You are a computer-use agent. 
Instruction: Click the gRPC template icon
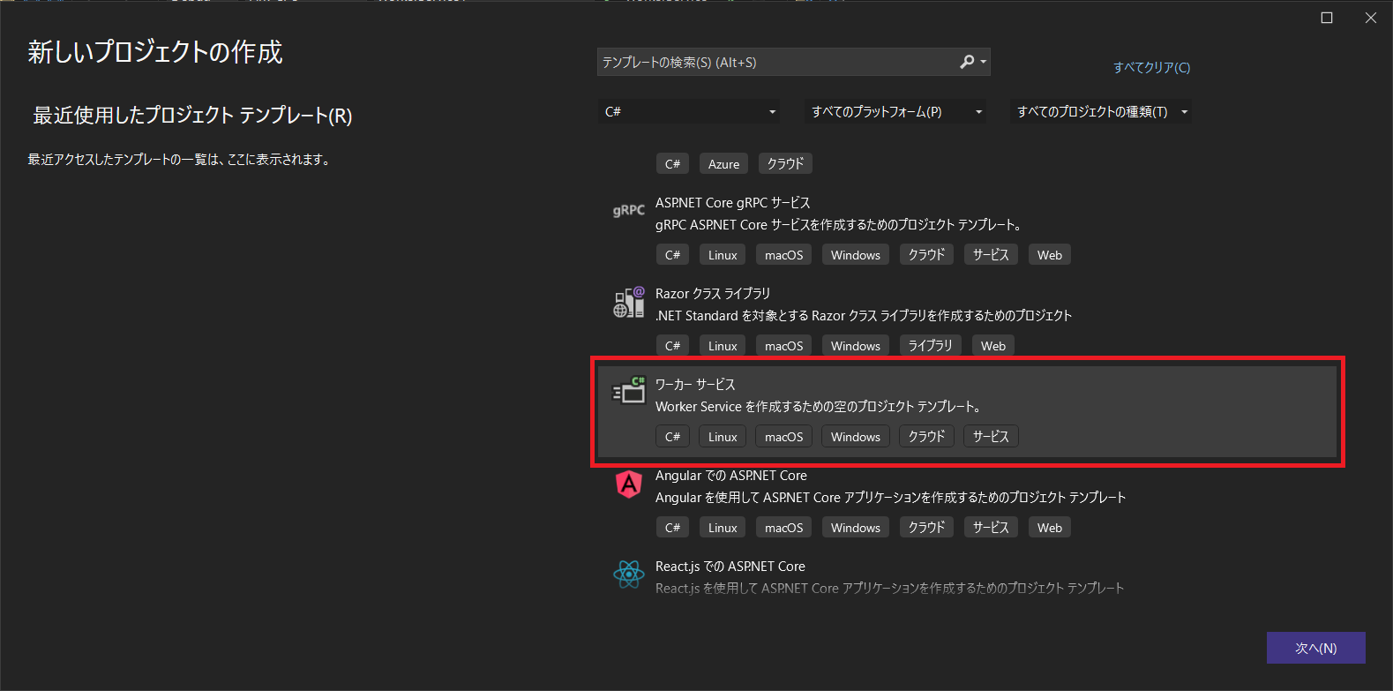tap(628, 210)
